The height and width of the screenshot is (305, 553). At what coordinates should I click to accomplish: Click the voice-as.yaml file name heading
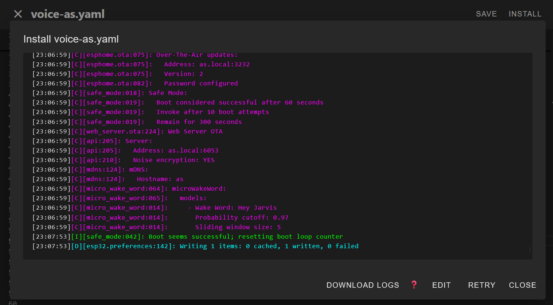tap(68, 14)
